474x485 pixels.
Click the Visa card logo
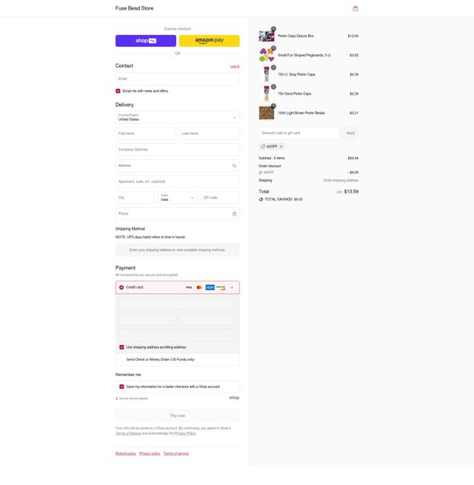click(x=189, y=287)
